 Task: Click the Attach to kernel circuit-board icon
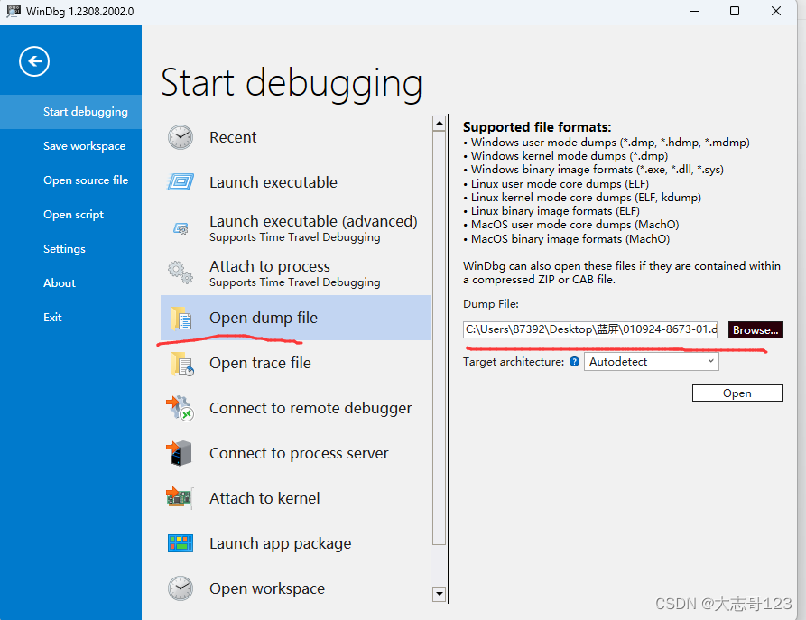180,498
